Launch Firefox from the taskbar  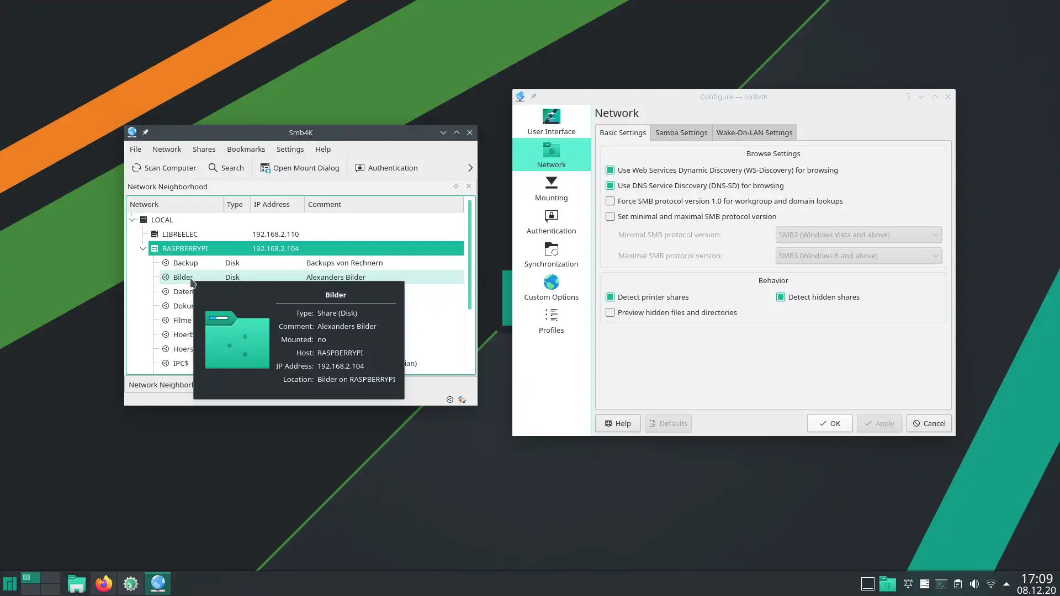tap(103, 583)
